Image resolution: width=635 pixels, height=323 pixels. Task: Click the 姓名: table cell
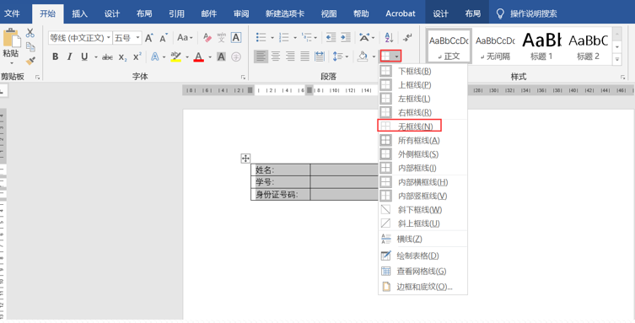[x=281, y=170]
